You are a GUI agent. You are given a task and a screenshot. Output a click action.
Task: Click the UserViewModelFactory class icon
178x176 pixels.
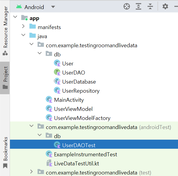tap(49, 118)
